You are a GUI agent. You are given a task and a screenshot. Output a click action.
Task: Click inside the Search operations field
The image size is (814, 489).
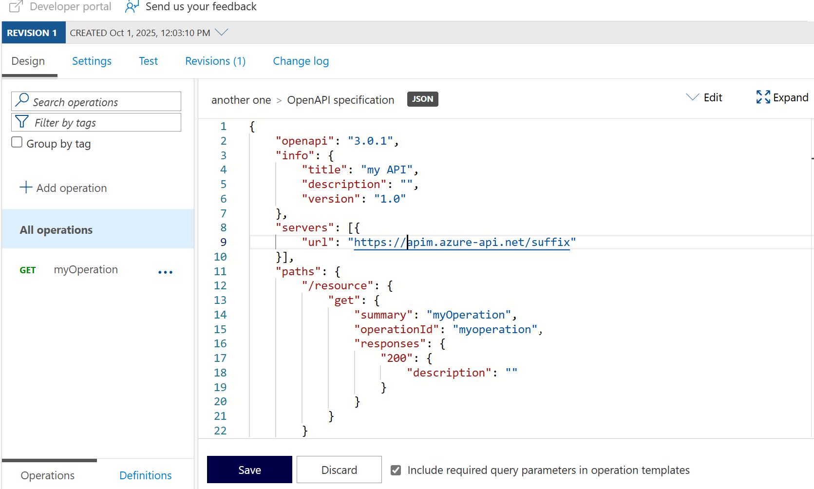(97, 101)
